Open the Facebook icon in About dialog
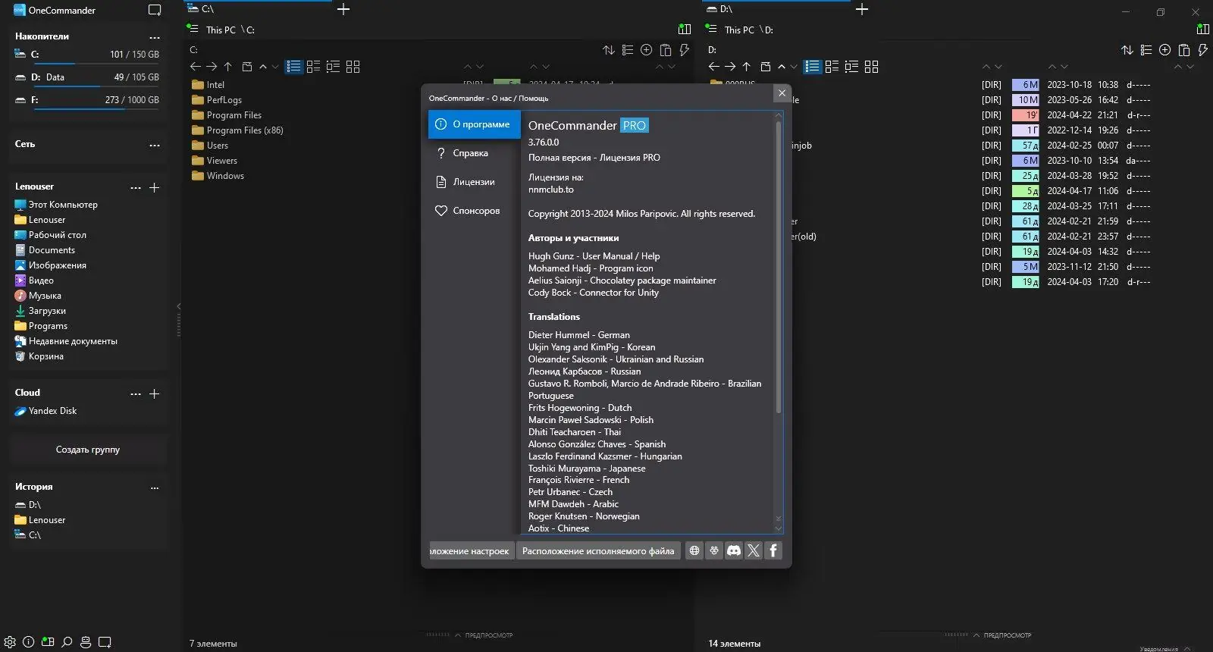This screenshot has height=652, width=1213. (773, 550)
